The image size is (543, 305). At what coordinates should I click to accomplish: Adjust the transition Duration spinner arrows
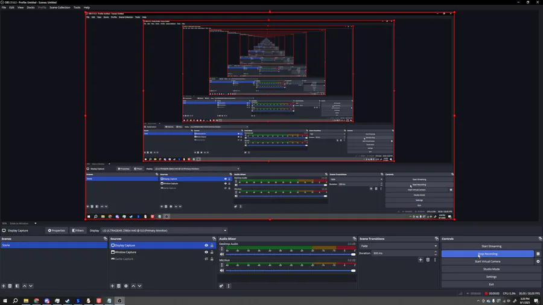click(436, 253)
